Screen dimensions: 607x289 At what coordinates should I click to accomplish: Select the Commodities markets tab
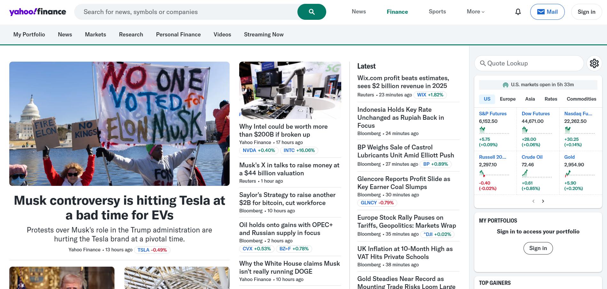coord(581,99)
